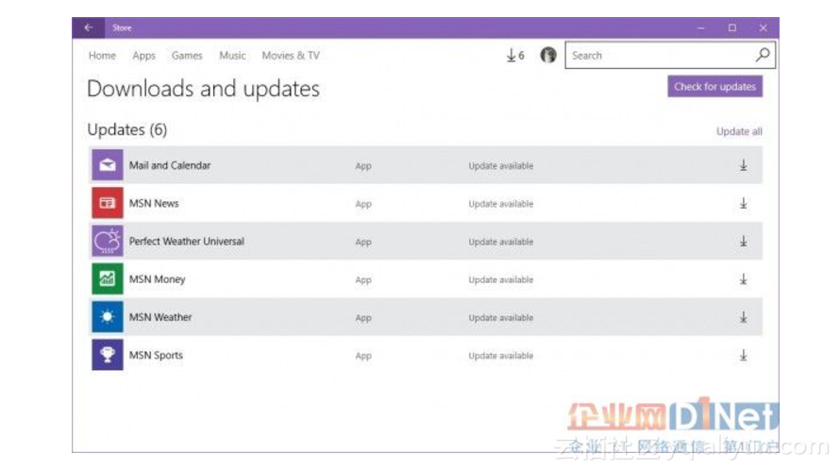
Task: Open the user account avatar
Action: tap(548, 55)
